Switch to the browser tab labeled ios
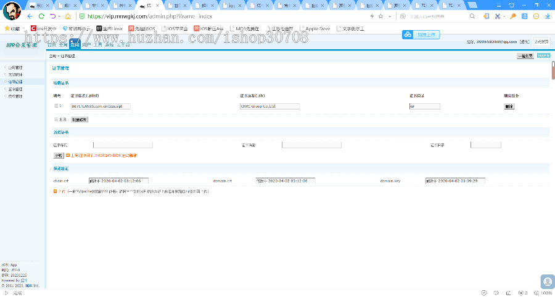 [x=232, y=6]
